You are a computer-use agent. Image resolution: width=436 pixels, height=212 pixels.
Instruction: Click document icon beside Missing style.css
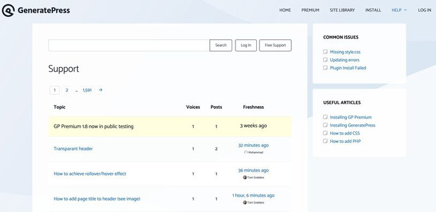(x=325, y=52)
